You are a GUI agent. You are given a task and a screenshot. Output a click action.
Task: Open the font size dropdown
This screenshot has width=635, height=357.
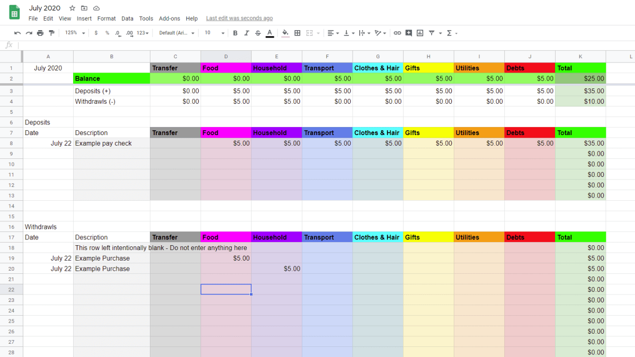(213, 33)
